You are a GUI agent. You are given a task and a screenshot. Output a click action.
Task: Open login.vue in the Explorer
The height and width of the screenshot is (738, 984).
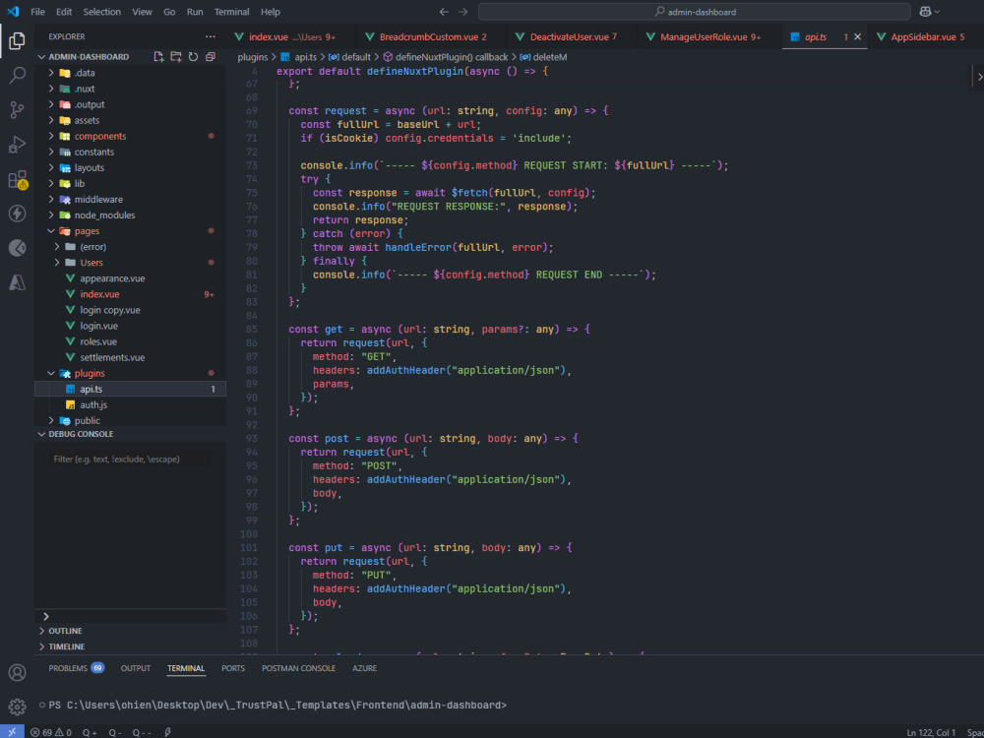click(x=130, y=326)
